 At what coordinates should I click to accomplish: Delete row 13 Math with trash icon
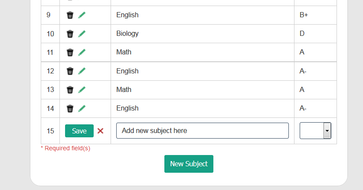coord(70,90)
